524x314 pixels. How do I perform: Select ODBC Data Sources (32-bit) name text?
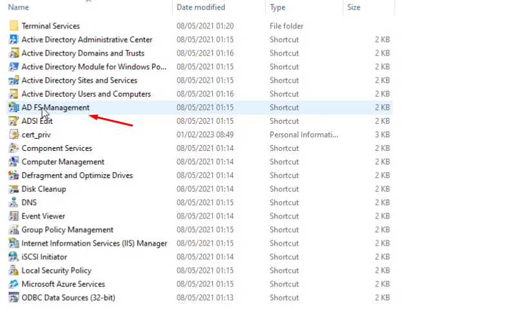(x=68, y=298)
